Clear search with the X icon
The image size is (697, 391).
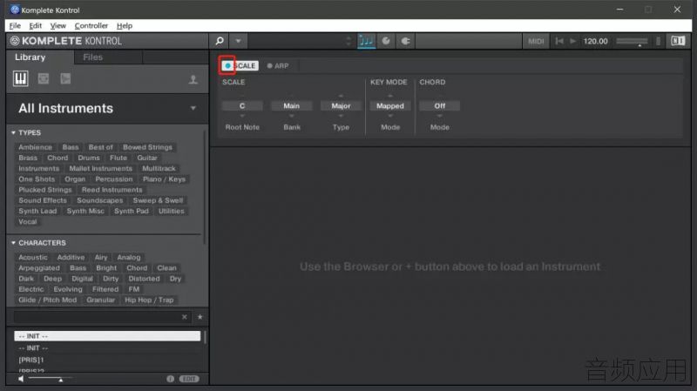coord(185,317)
